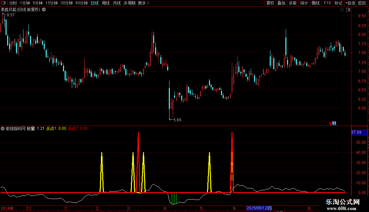The image size is (369, 212).
Task: Click the 2025/06/12 date marker on timeline
Action: pos(259,208)
